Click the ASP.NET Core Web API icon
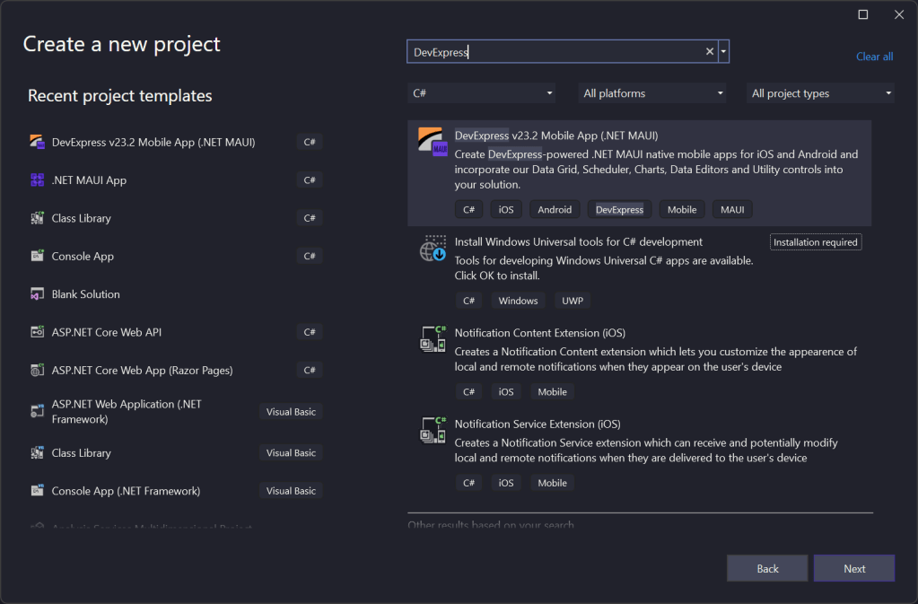The height and width of the screenshot is (604, 918). (x=37, y=332)
